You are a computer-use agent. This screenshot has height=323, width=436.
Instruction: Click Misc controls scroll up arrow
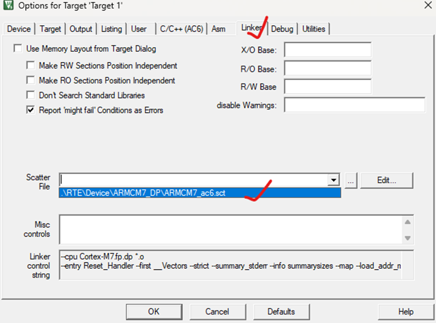408,222
